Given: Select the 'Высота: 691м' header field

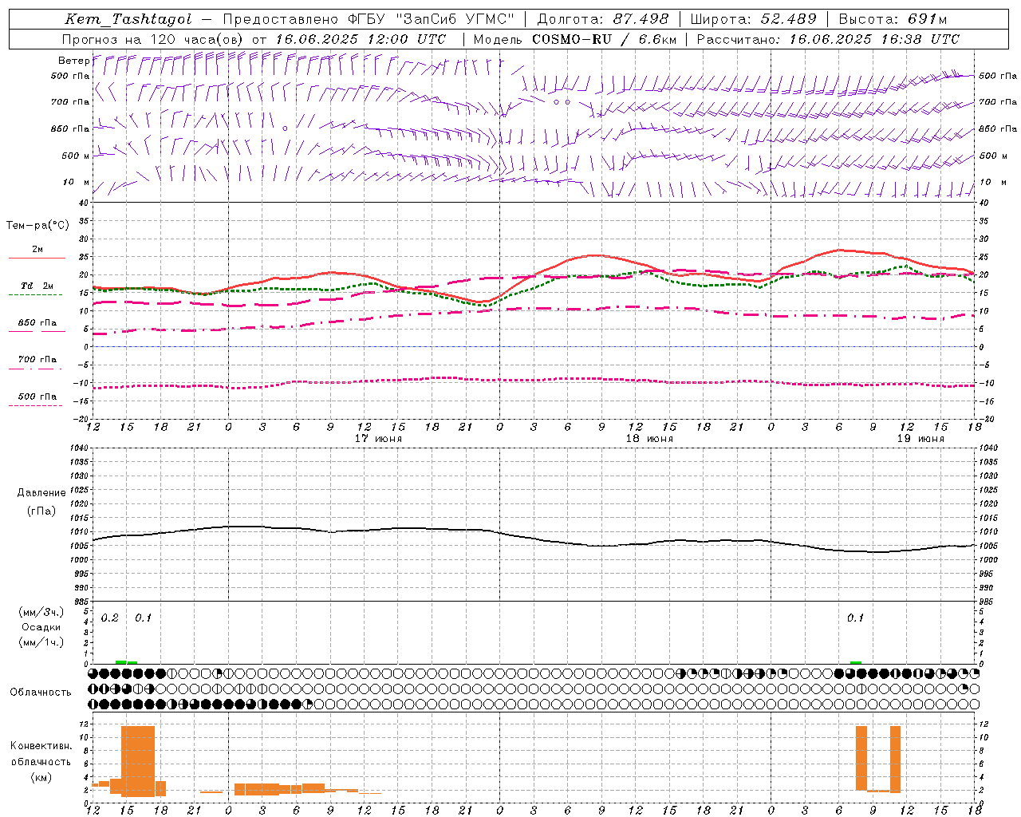Looking at the screenshot, I should [893, 19].
